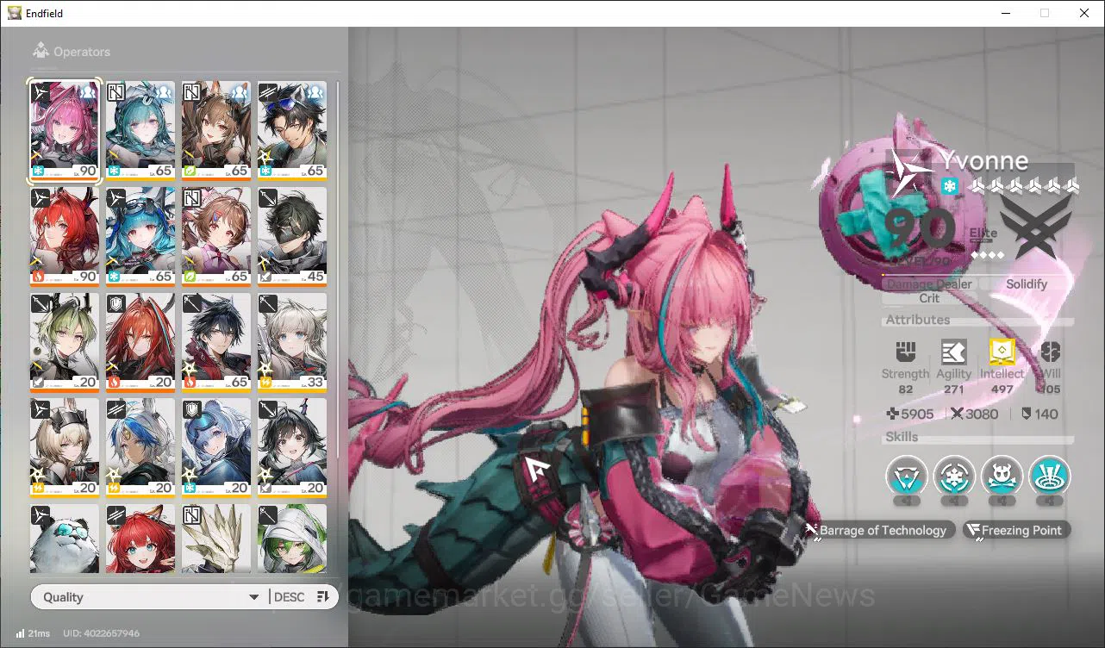Click the Operators header icon

tap(41, 51)
